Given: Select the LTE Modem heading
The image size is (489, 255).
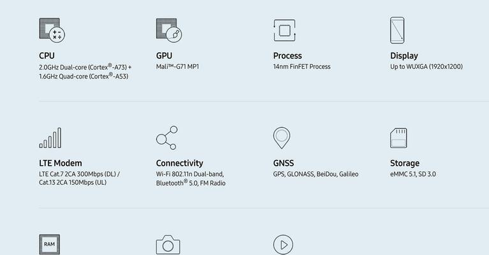Looking at the screenshot, I should (61, 163).
